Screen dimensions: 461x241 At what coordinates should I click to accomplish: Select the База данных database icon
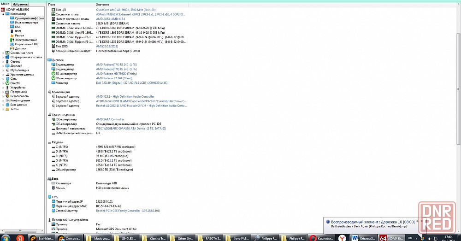(x=7, y=105)
